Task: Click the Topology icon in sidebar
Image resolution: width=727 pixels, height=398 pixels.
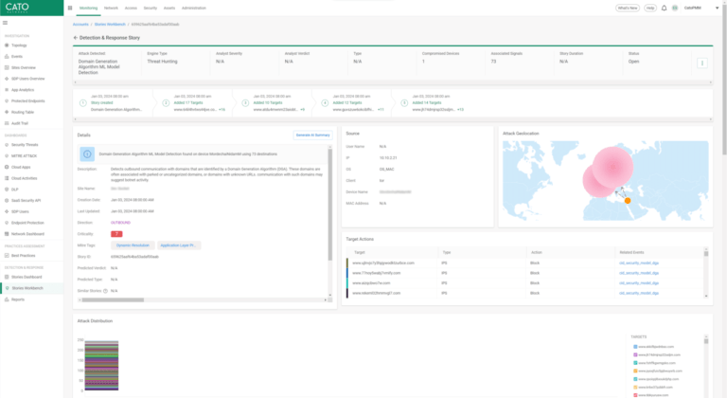Action: click(x=6, y=44)
